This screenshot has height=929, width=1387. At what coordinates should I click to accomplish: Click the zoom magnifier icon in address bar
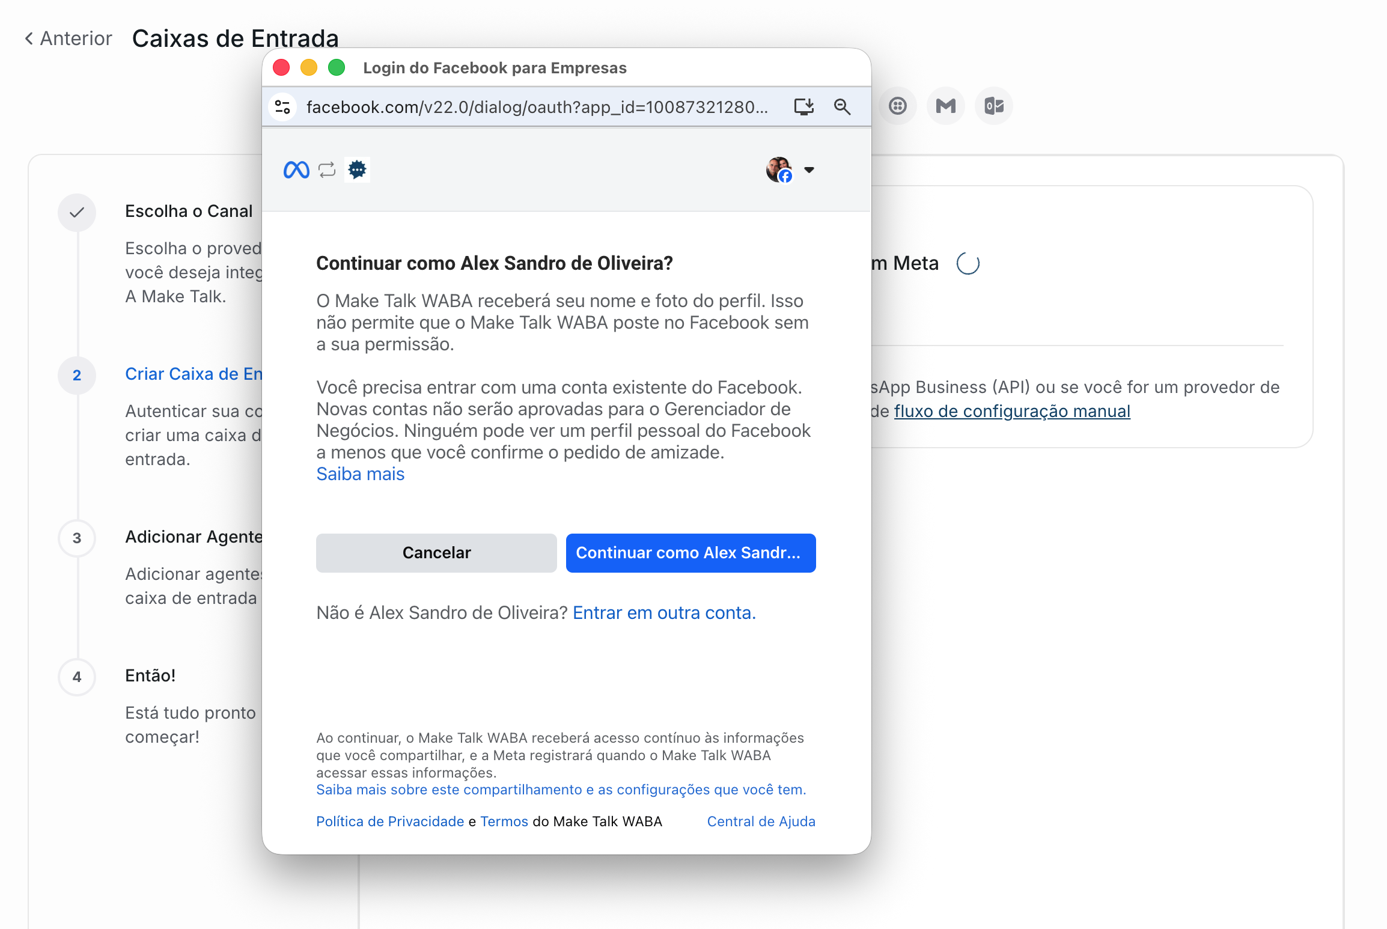(x=842, y=107)
